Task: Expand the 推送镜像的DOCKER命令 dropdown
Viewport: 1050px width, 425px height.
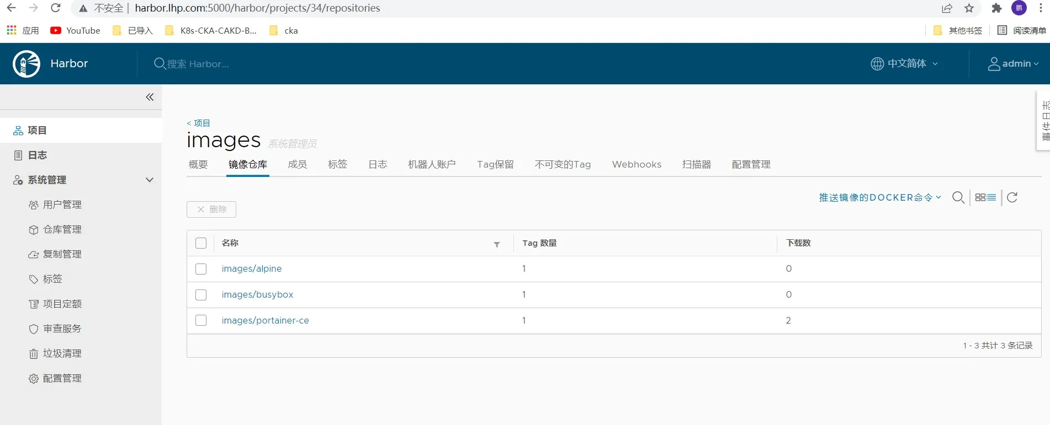Action: 880,197
